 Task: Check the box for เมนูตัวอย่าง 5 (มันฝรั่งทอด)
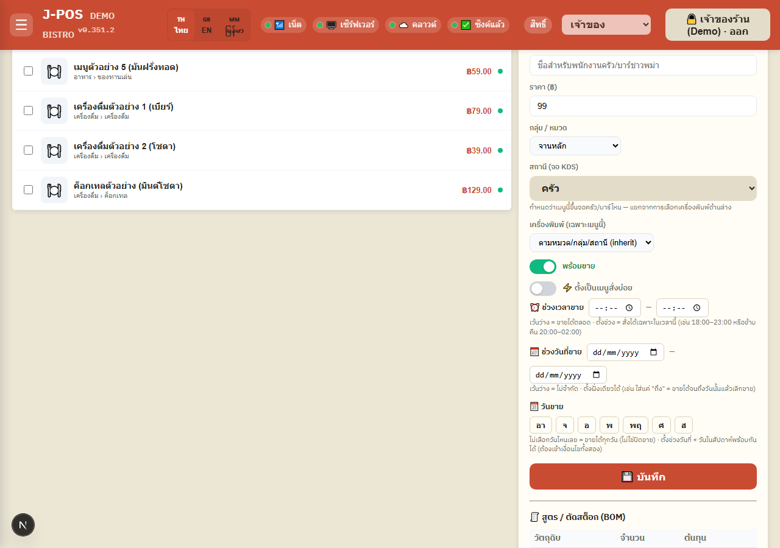coord(28,71)
